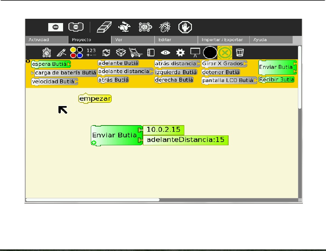Start debug mode with the bug icon
This screenshot has height=251, width=326.
165,27
